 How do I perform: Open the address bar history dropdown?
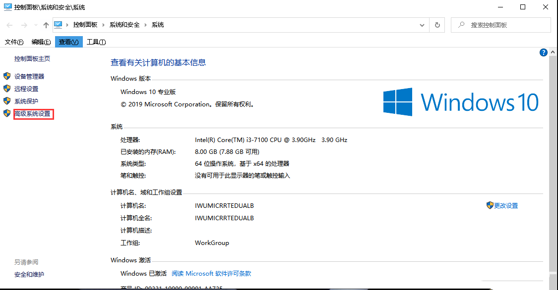(422, 25)
